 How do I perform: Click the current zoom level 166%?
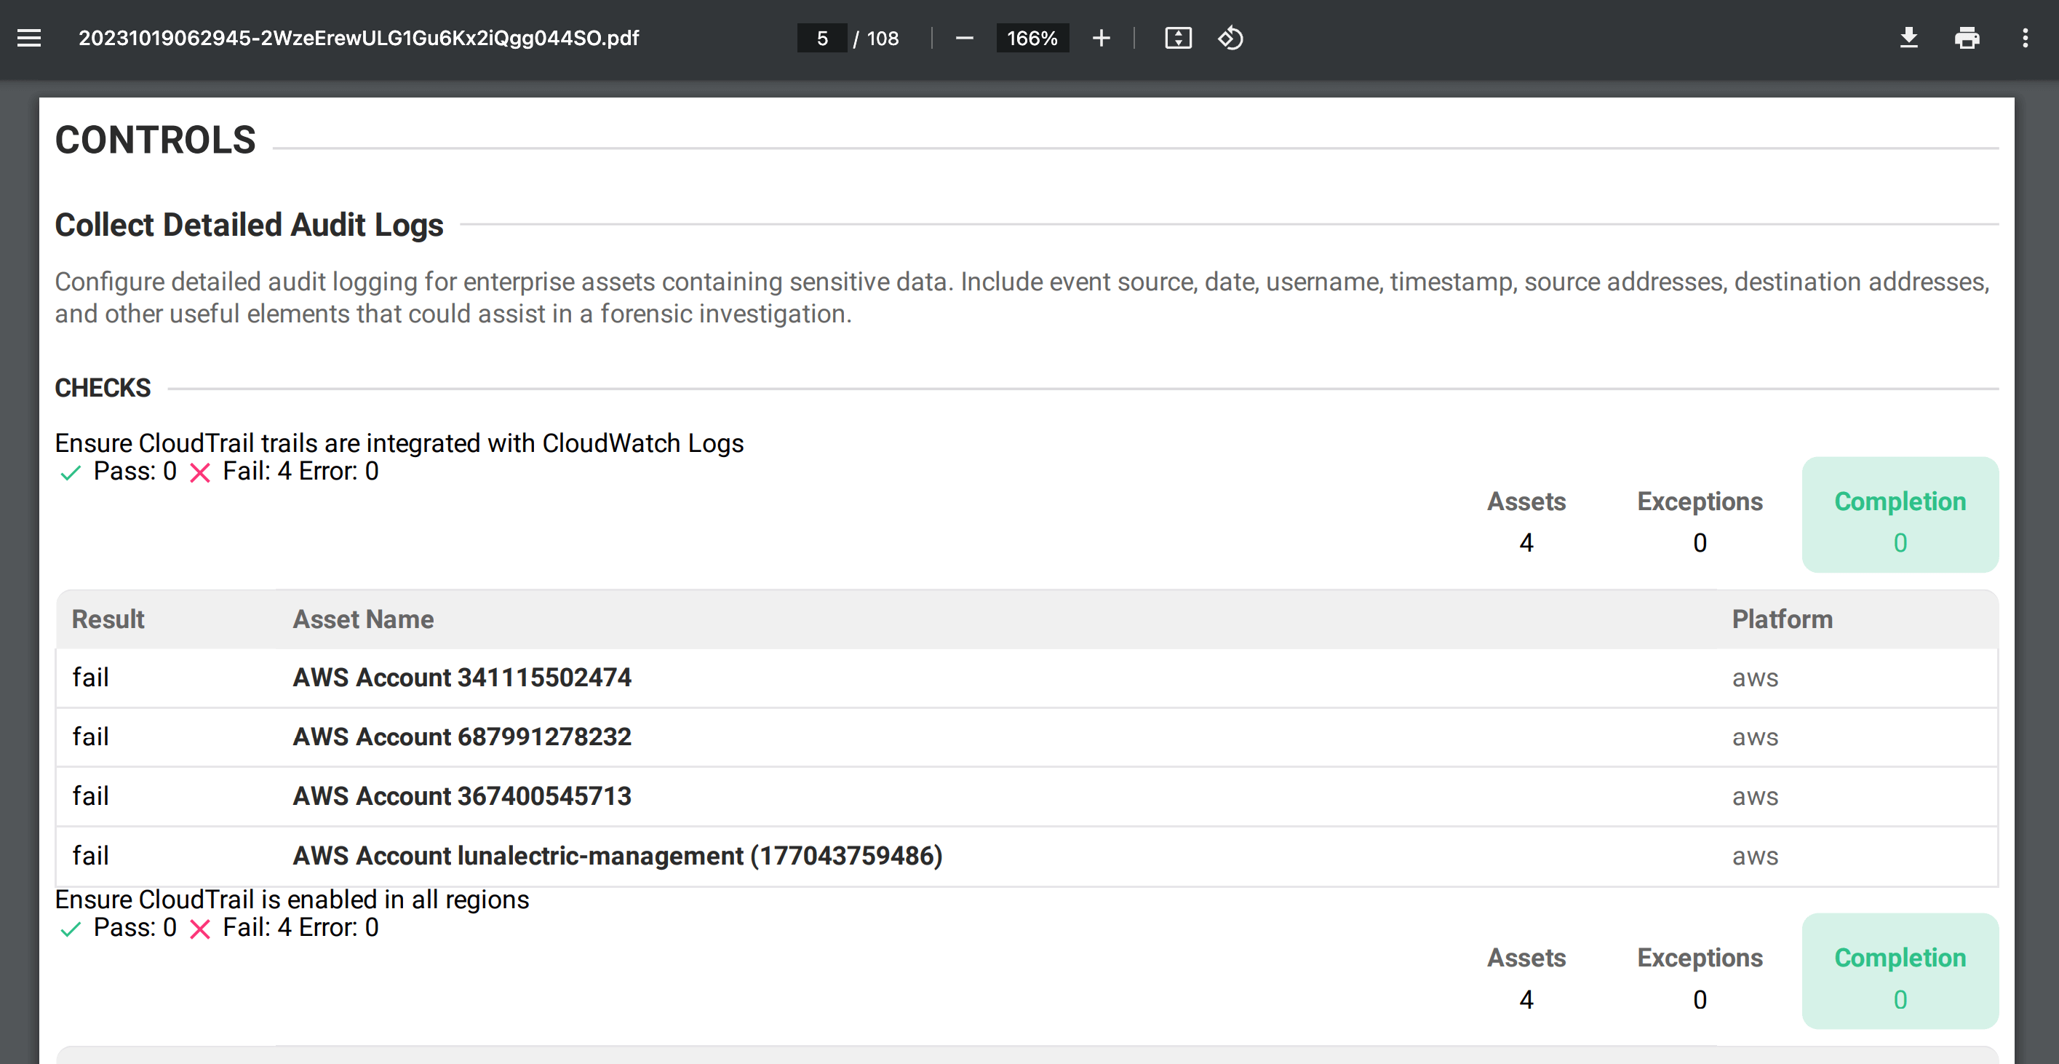1032,38
